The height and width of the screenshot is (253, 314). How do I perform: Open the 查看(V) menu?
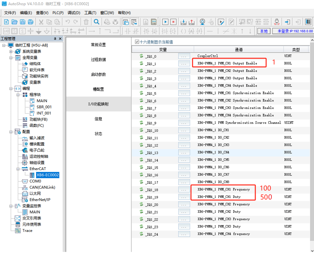pyautogui.click(x=42, y=13)
